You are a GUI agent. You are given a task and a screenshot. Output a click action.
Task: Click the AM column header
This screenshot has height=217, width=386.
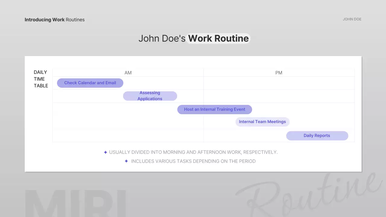point(128,73)
